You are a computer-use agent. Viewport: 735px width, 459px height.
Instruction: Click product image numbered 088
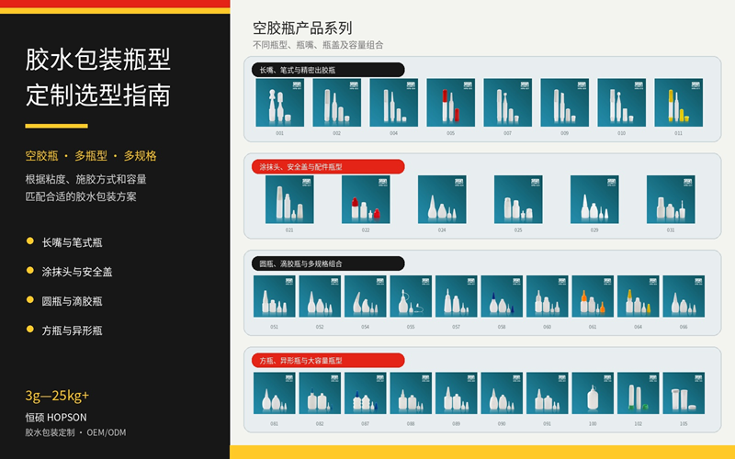tap(411, 394)
